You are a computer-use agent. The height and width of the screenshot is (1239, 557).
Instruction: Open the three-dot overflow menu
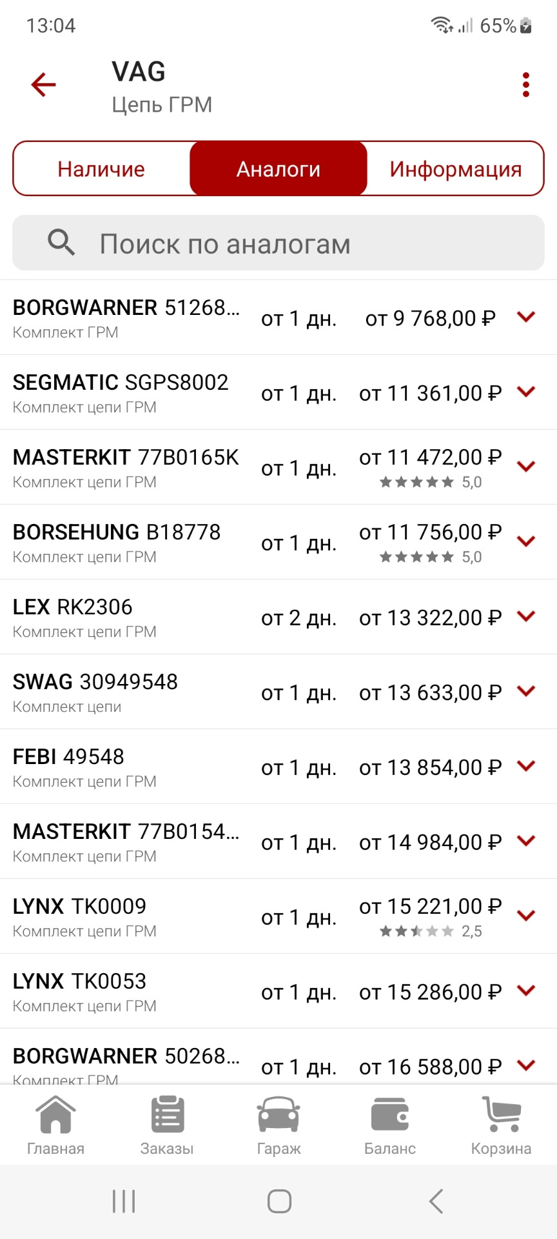[526, 85]
